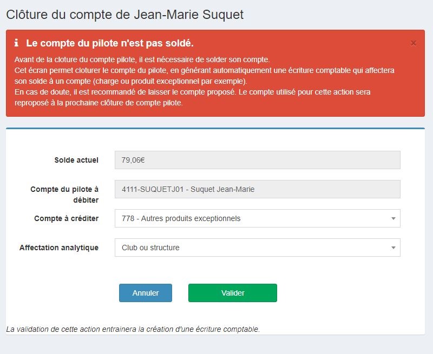This screenshot has height=354, width=433.
Task: Dismiss the red alert with its X
Action: [413, 43]
